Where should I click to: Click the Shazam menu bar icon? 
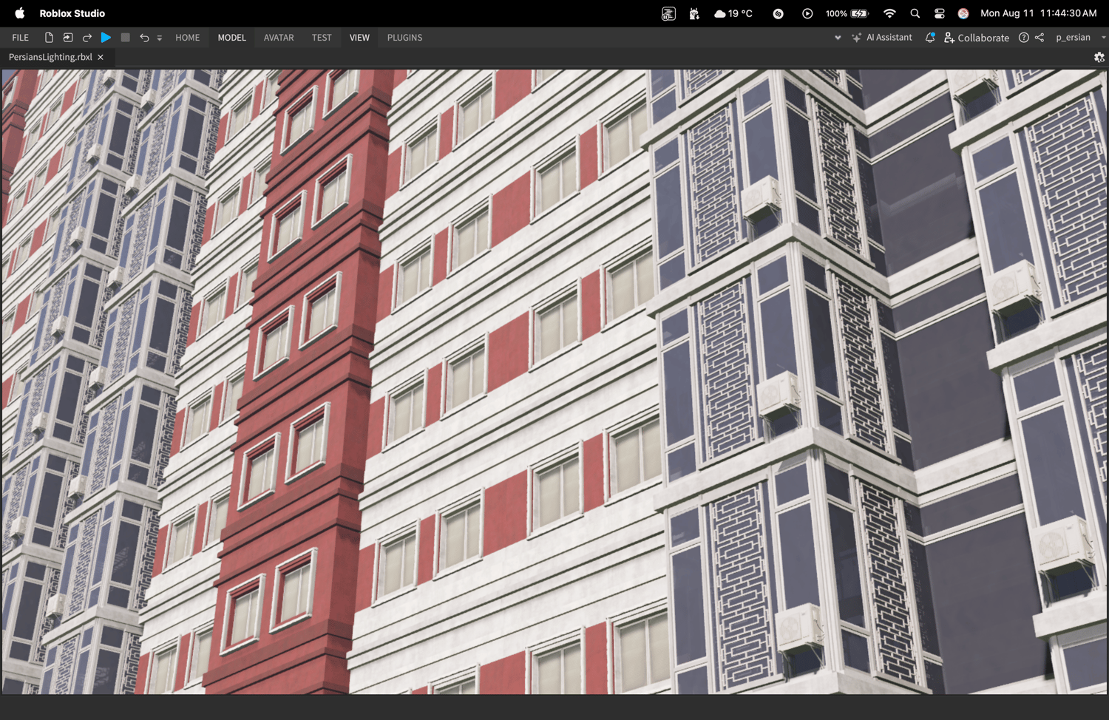click(779, 13)
